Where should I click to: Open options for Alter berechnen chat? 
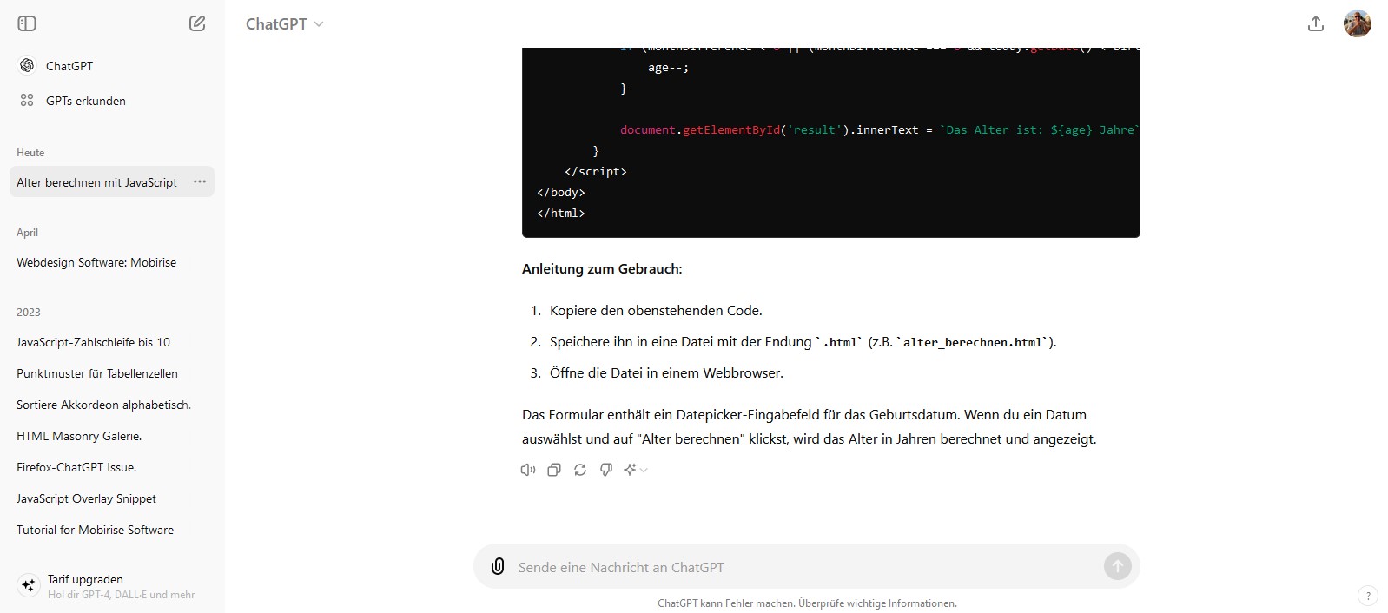point(200,182)
